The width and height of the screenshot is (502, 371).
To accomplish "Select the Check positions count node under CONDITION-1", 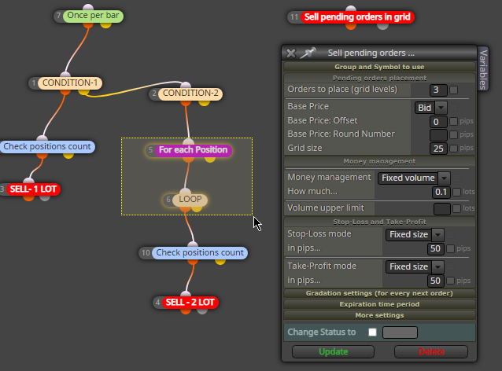I will 47,146.
